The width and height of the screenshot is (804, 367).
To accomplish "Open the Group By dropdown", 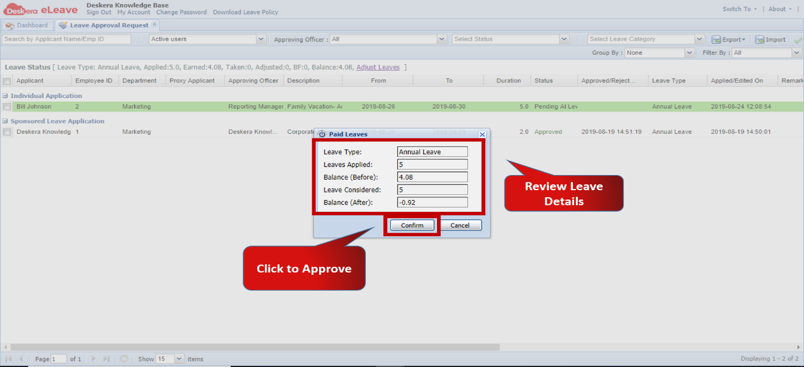I will pyautogui.click(x=689, y=53).
